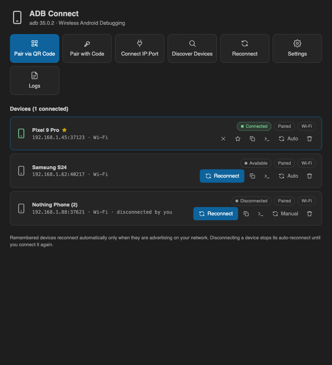The width and height of the screenshot is (332, 365).
Task: Select address 192.168.1.45:37123
Action: (58, 137)
